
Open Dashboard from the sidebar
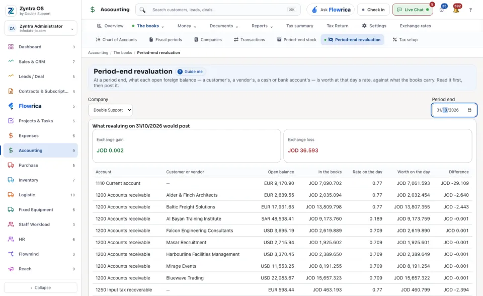41,47
